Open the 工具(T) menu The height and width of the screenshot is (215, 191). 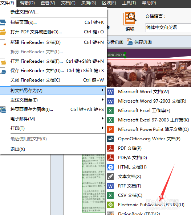[129, 3]
